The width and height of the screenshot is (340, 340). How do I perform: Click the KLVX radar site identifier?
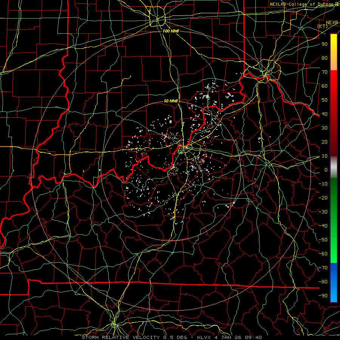(204, 337)
